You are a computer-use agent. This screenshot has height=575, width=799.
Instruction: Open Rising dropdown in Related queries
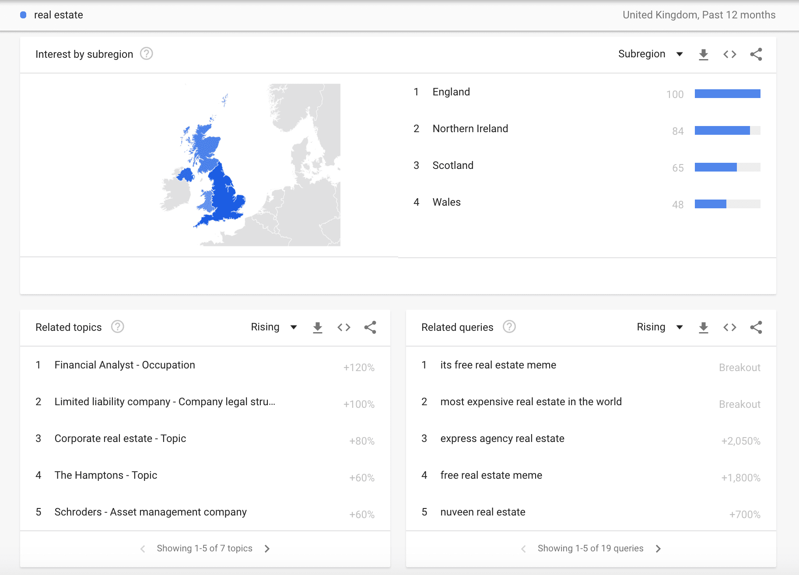(x=660, y=327)
